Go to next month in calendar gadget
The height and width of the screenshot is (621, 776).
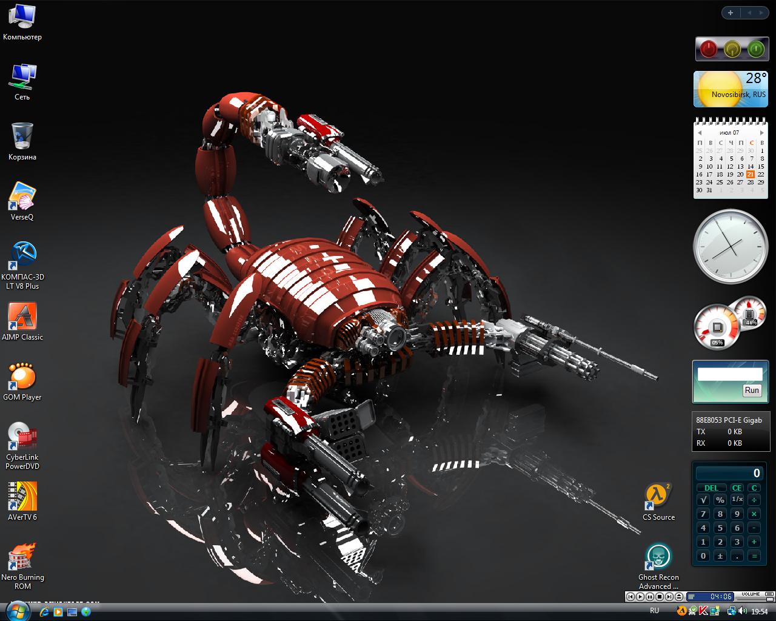click(761, 132)
